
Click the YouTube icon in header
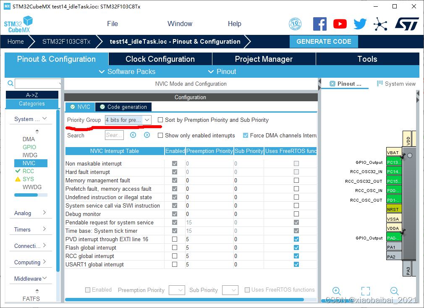pos(340,24)
